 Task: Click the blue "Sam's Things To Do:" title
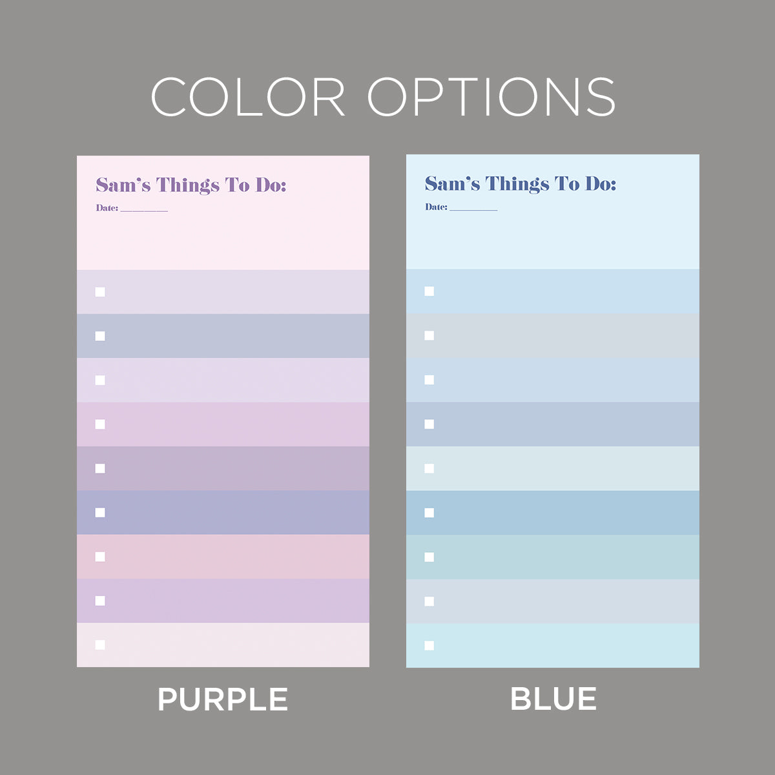[521, 184]
